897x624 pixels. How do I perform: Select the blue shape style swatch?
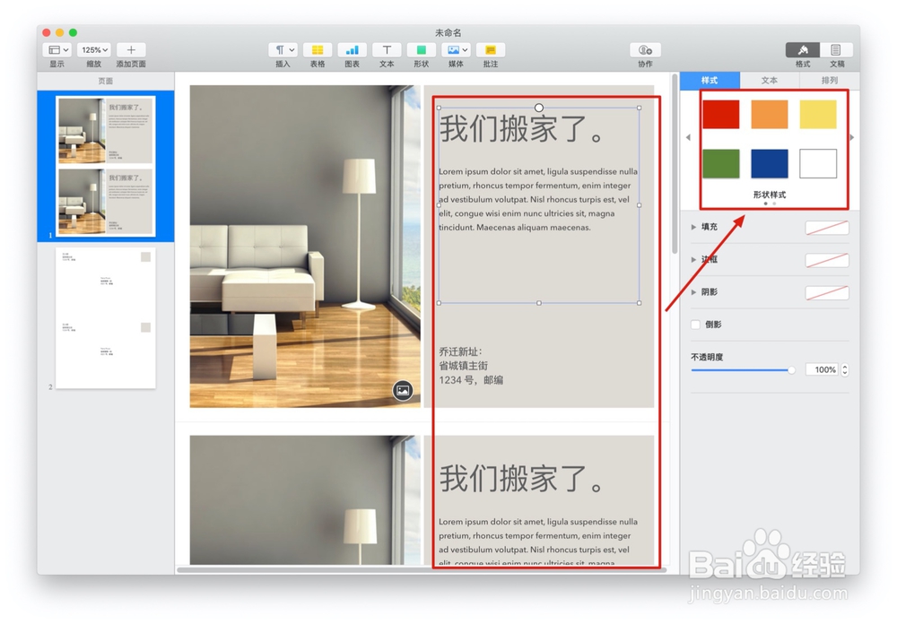pos(770,163)
